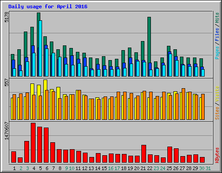The image size is (222, 173).
Task: Click day 29 on the x-axis
Action: [195, 168]
